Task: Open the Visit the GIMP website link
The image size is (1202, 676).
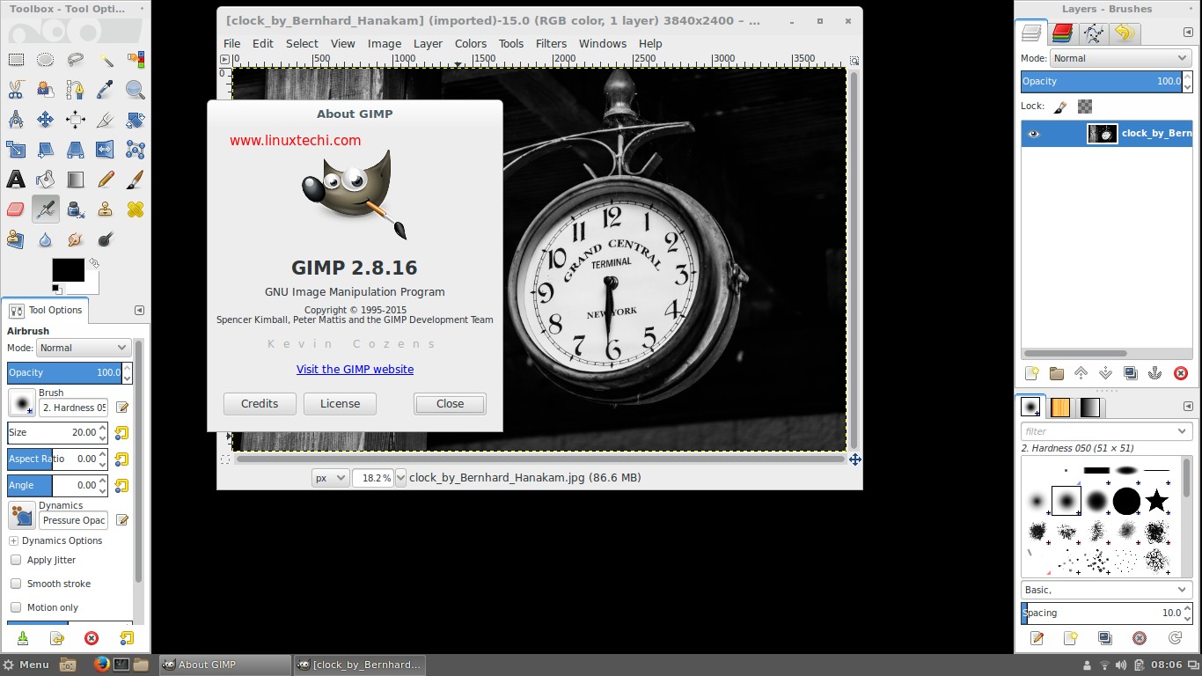Action: 355,369
